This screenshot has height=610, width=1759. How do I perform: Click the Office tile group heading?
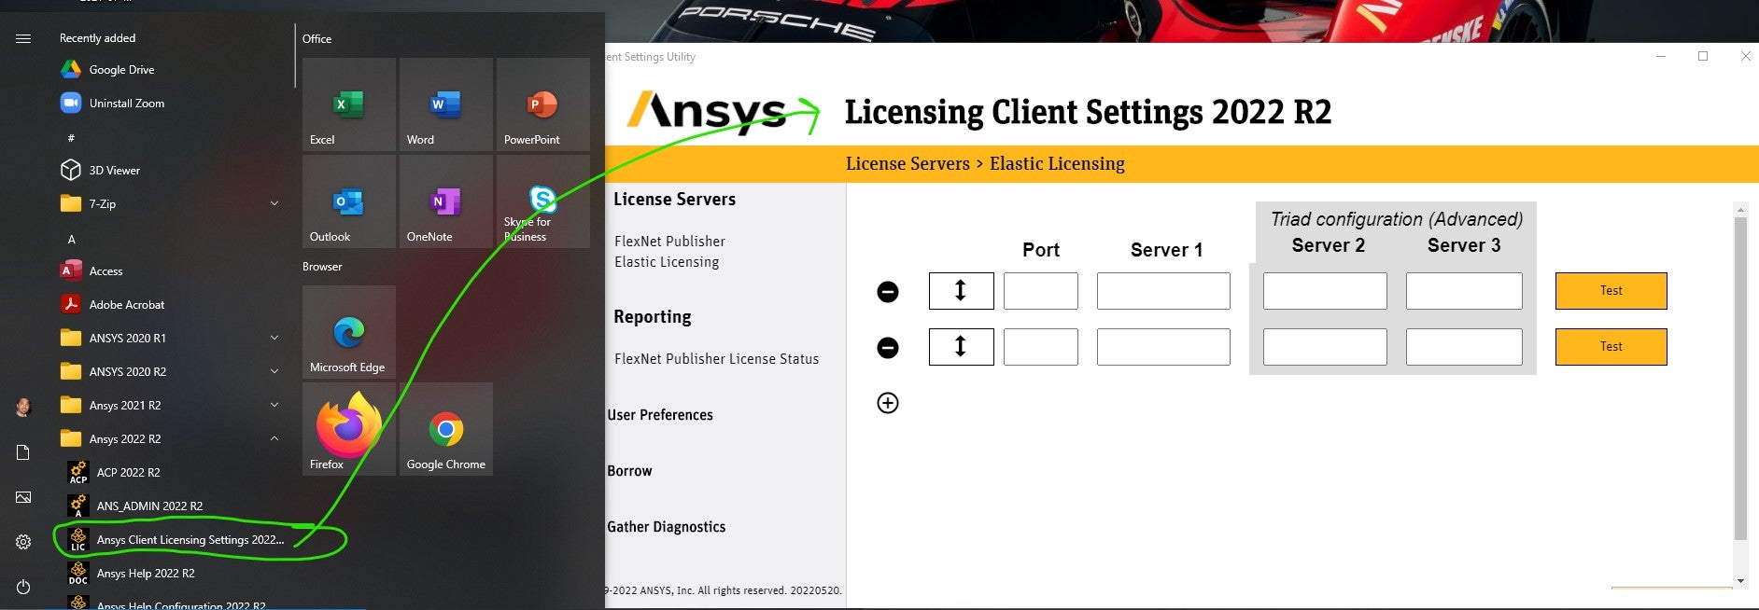(x=317, y=39)
